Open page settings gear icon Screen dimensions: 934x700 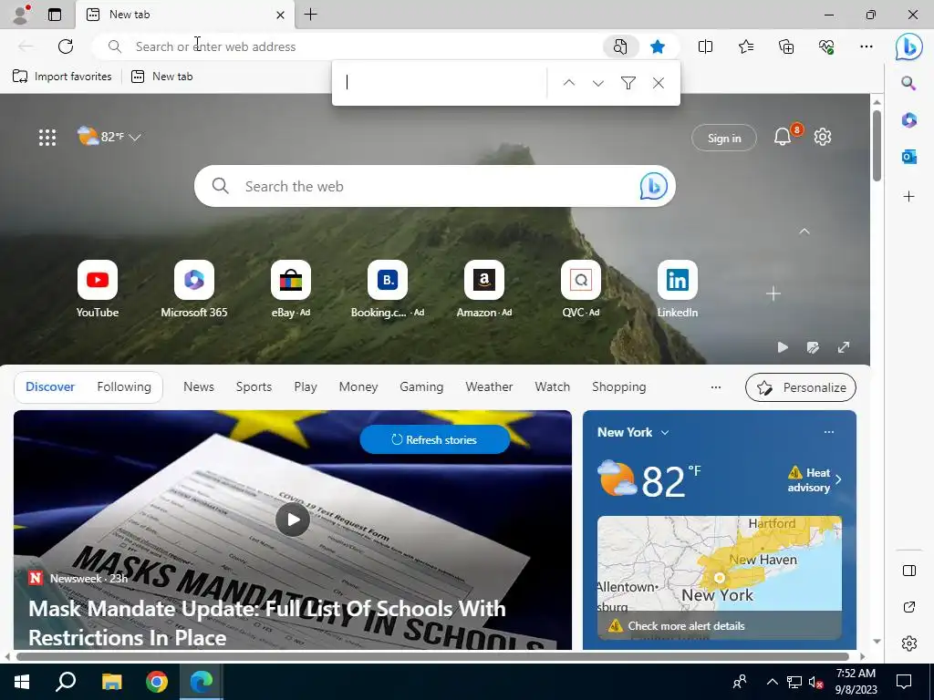[823, 137]
